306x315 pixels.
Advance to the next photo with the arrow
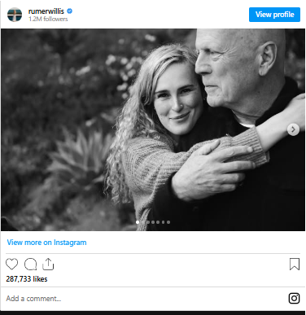[x=293, y=129]
